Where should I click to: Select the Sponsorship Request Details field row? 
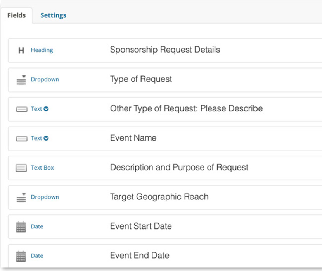tap(165, 50)
